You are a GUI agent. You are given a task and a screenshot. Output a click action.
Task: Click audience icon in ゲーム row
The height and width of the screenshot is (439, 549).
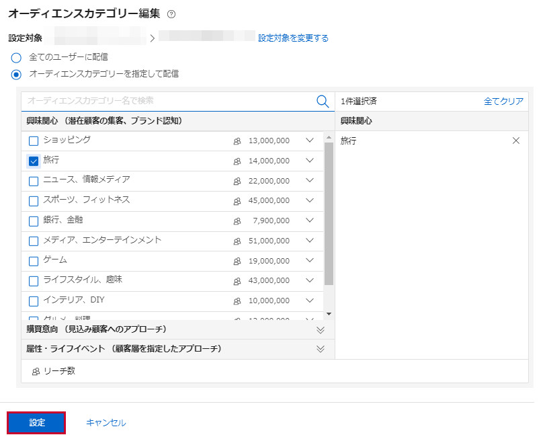(237, 261)
